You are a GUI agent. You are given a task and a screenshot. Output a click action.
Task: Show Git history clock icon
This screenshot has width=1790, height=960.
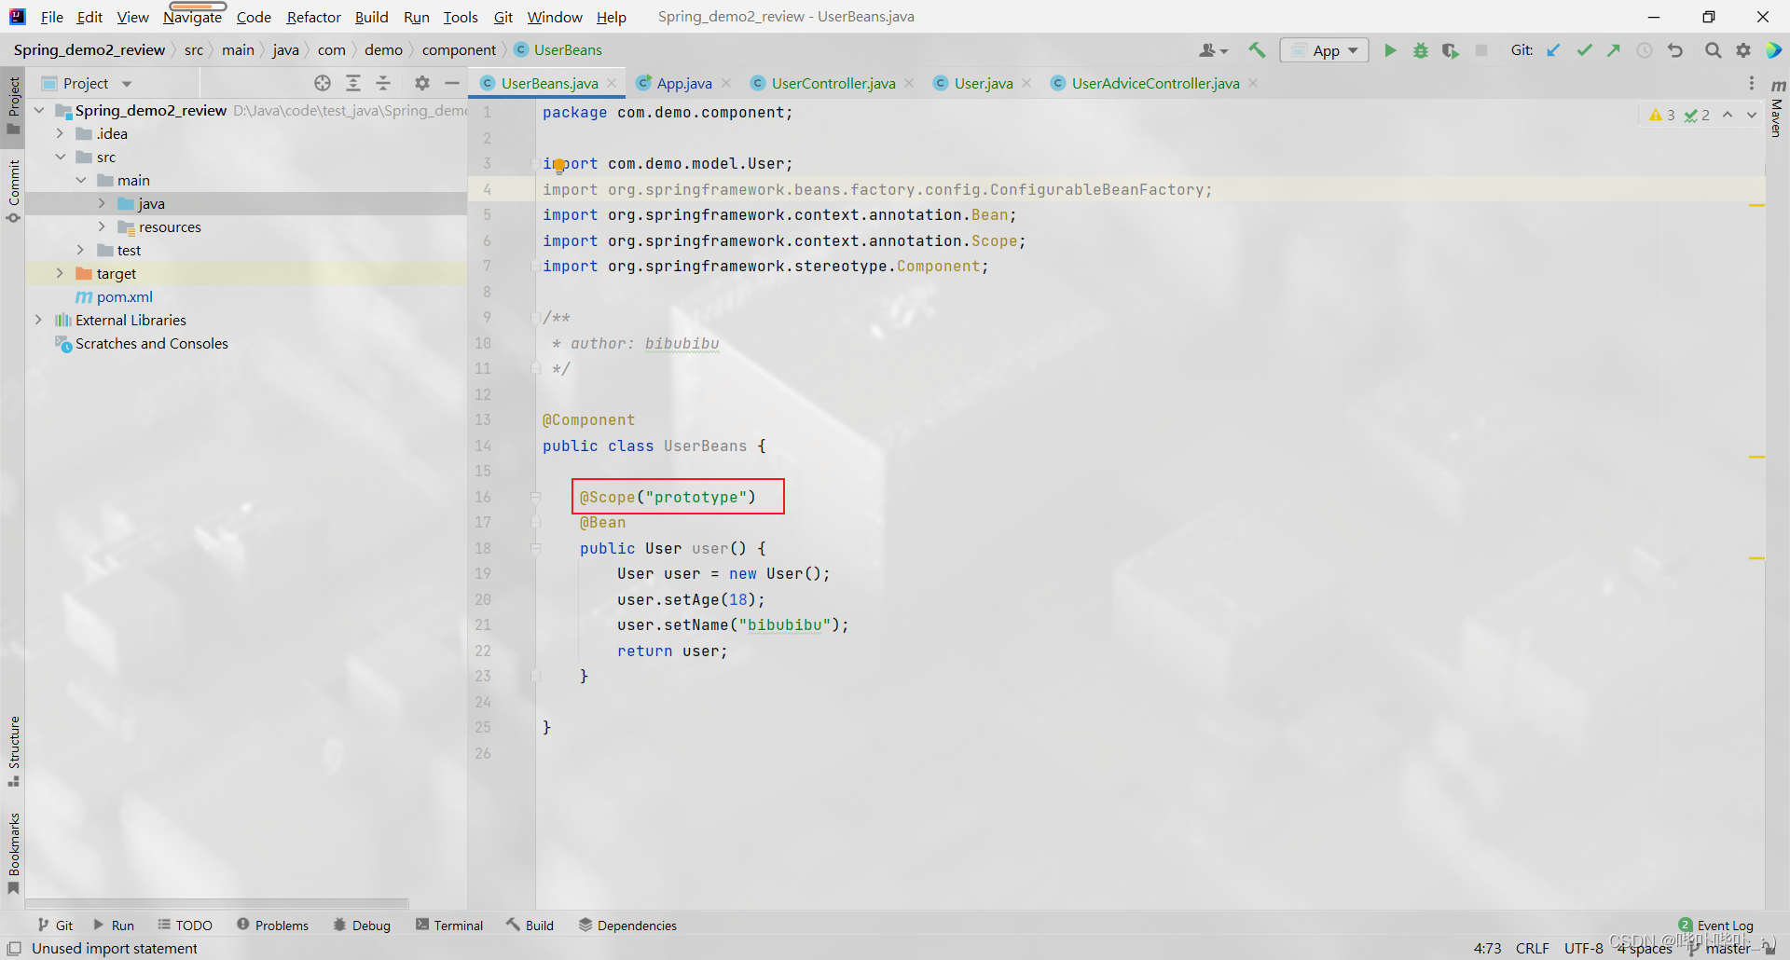1645,50
